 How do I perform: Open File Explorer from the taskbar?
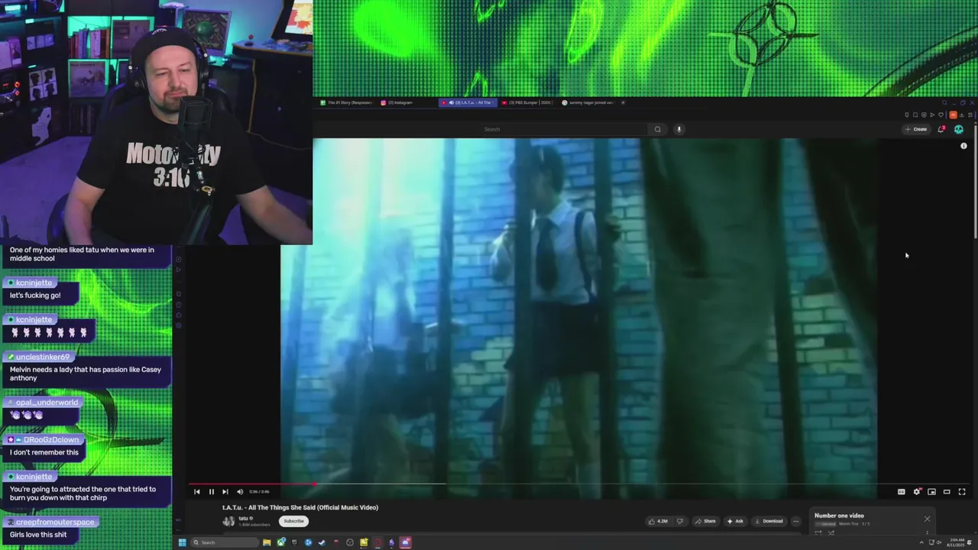point(267,542)
